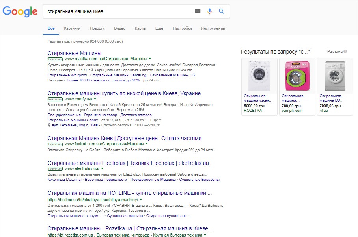
Task: Click Гарантия на товар sitelink
Action: coord(101,115)
